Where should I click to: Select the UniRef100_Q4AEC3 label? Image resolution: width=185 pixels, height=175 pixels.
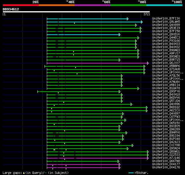166,38
